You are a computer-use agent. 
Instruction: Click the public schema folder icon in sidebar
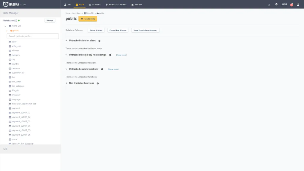click(x=12, y=31)
